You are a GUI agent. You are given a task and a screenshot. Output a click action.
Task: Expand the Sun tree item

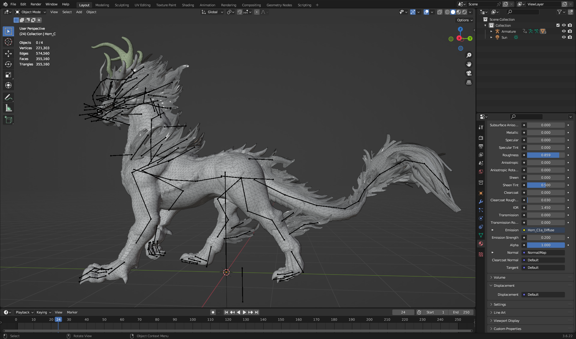click(x=492, y=37)
